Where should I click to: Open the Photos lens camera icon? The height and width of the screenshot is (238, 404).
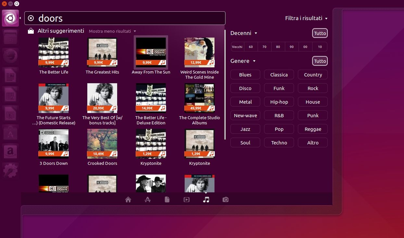[x=225, y=200]
